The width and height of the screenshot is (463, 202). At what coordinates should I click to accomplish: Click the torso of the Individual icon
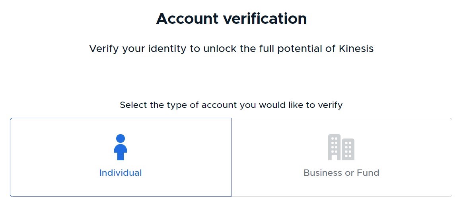tap(121, 152)
